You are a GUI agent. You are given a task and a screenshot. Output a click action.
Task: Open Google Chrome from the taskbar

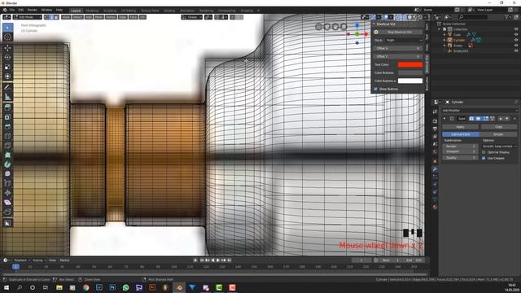pos(85,287)
